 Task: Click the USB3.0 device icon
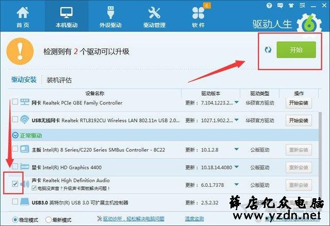point(25,202)
